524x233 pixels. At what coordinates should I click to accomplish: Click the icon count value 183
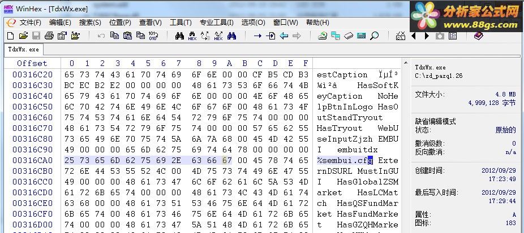[x=511, y=223]
